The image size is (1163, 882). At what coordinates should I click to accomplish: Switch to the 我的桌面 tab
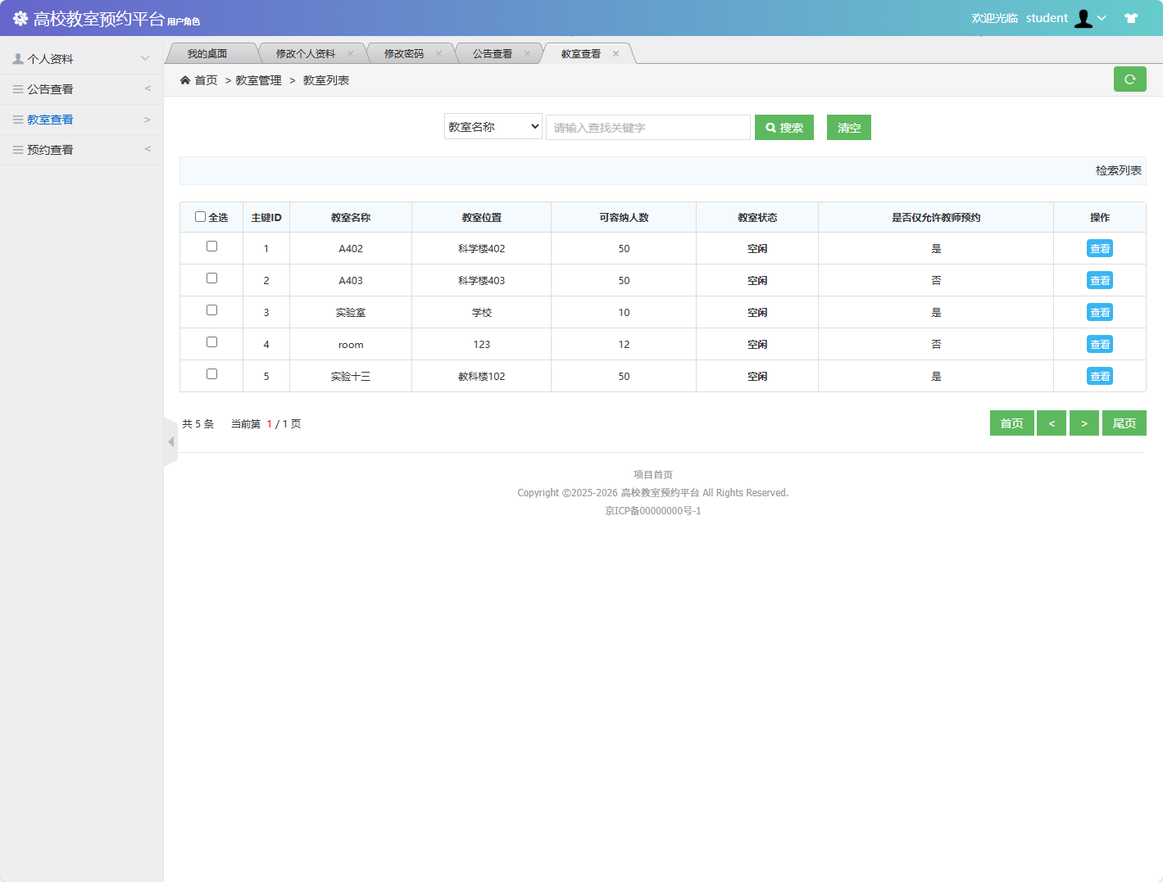point(207,54)
